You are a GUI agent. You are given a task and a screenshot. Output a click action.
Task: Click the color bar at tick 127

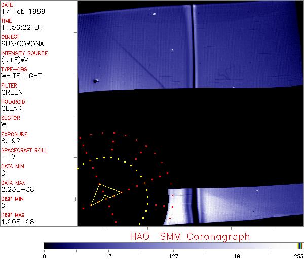[173, 245]
